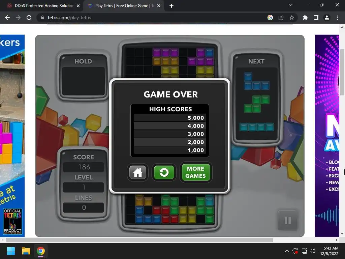Click the 5,000 high score row
Viewport: 345px width, 259px height.
tap(170, 118)
